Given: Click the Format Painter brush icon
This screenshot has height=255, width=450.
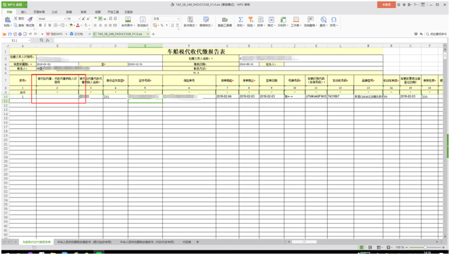Looking at the screenshot, I should pos(30,20).
